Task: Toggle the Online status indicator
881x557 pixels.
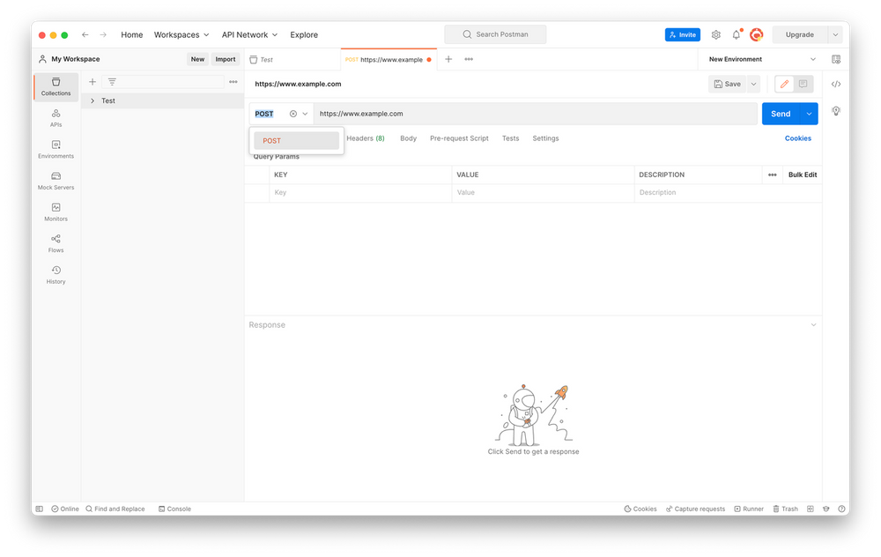Action: (65, 509)
